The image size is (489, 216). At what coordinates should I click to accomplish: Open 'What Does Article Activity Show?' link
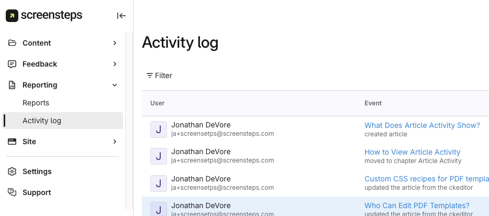click(x=422, y=125)
